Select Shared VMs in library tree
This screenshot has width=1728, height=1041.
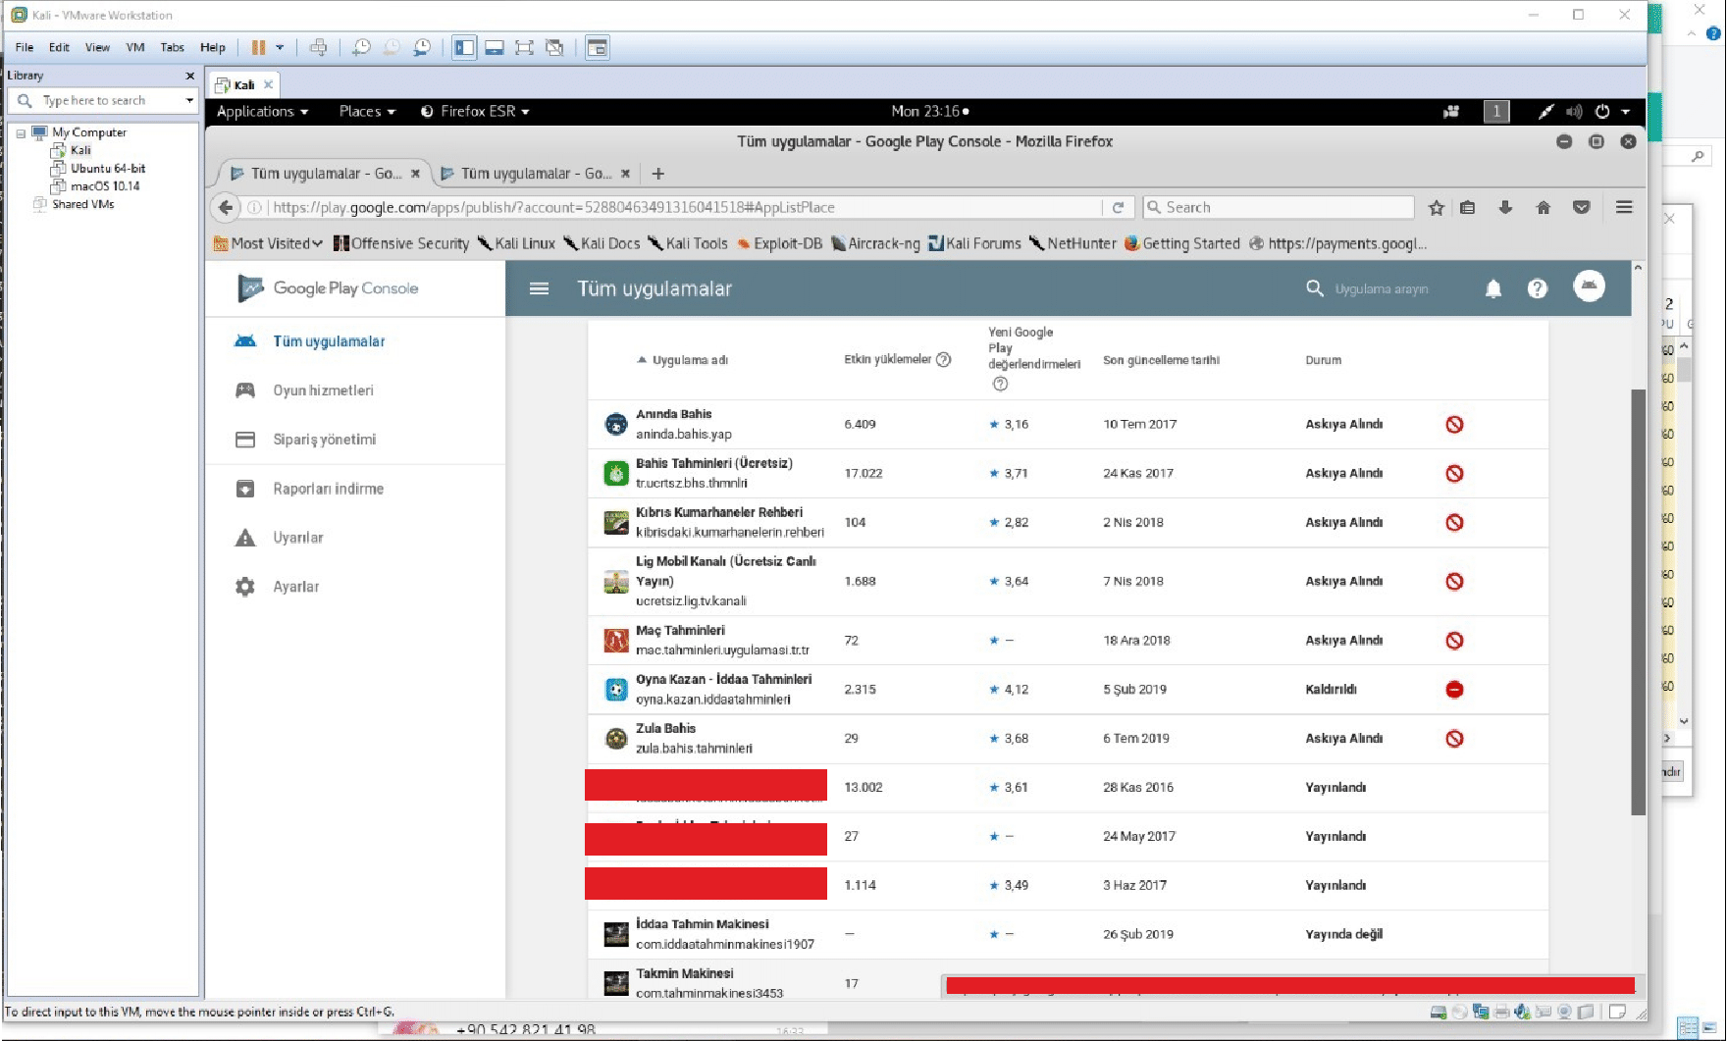pyautogui.click(x=83, y=204)
